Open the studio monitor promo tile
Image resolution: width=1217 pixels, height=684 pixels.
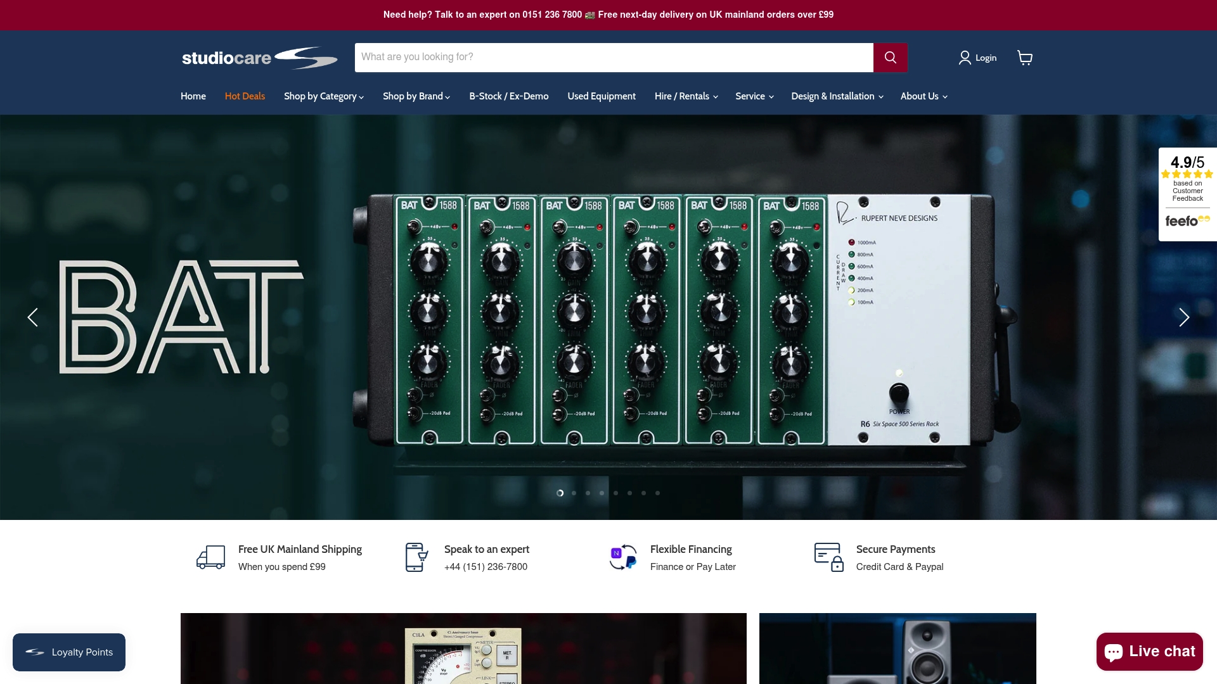click(898, 649)
